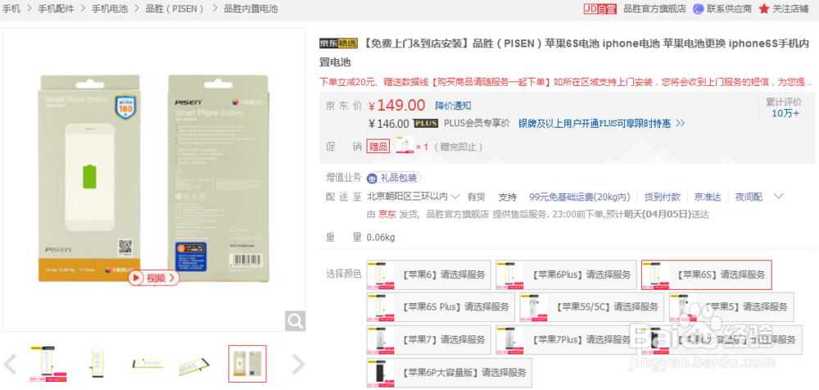The width and height of the screenshot is (819, 390).
Task: Choose the 【苹果6Plus】 battery option
Action: pos(566,275)
